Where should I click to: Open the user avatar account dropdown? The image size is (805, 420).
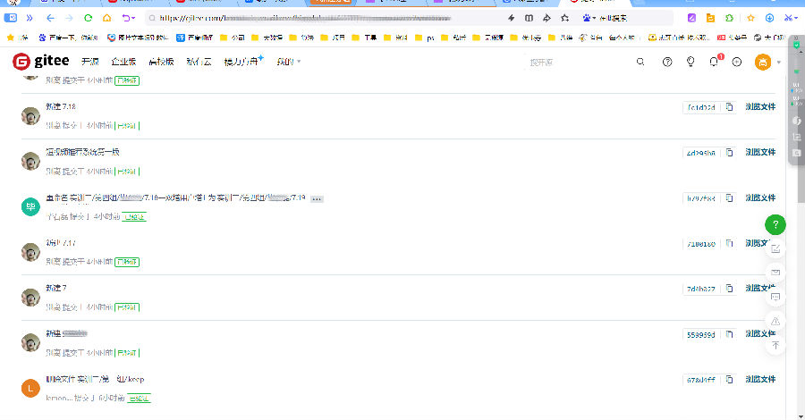point(766,62)
